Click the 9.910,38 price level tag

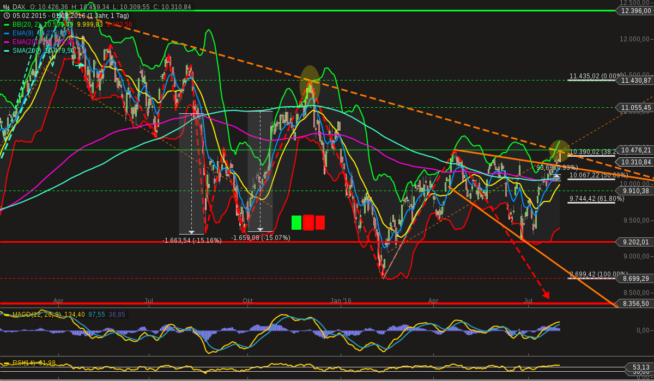click(x=635, y=191)
